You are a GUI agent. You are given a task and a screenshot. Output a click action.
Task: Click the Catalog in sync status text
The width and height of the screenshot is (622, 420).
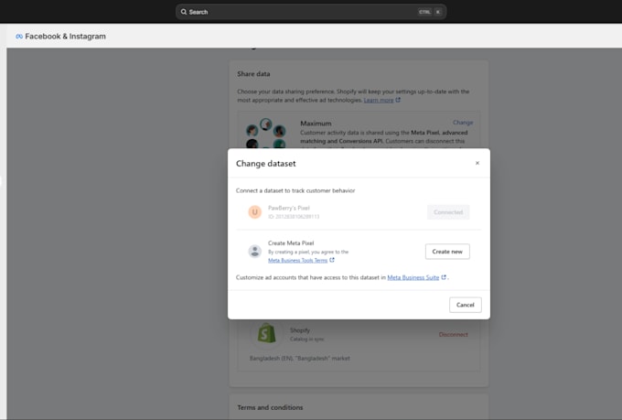click(306, 339)
